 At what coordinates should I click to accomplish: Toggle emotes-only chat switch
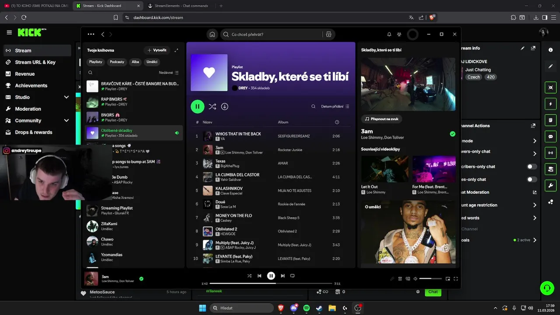[x=532, y=179]
